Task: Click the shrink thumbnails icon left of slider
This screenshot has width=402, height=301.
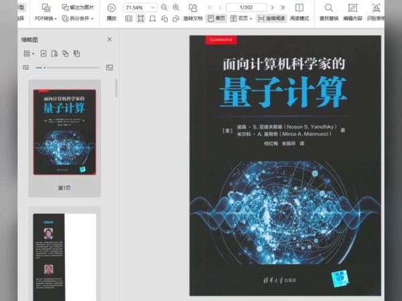Action: point(26,68)
